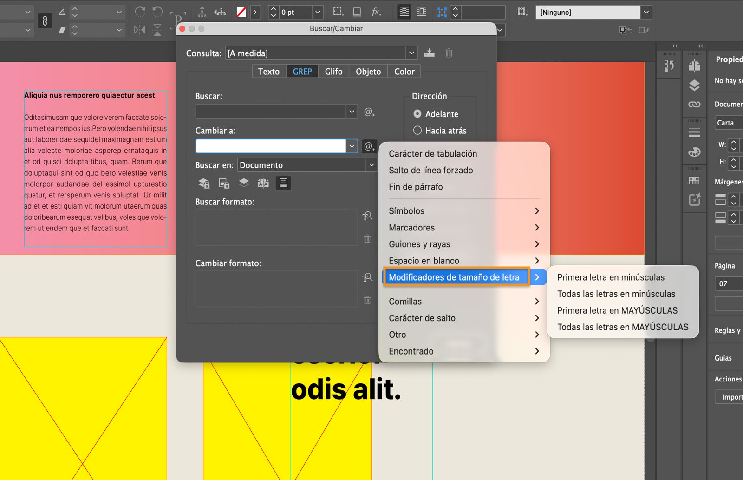Click the W width stepper

[733, 145]
